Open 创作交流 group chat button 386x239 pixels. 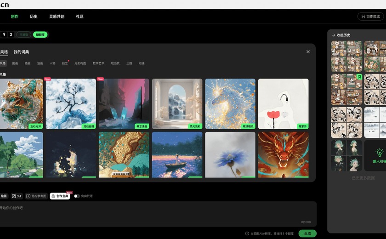[370, 17]
